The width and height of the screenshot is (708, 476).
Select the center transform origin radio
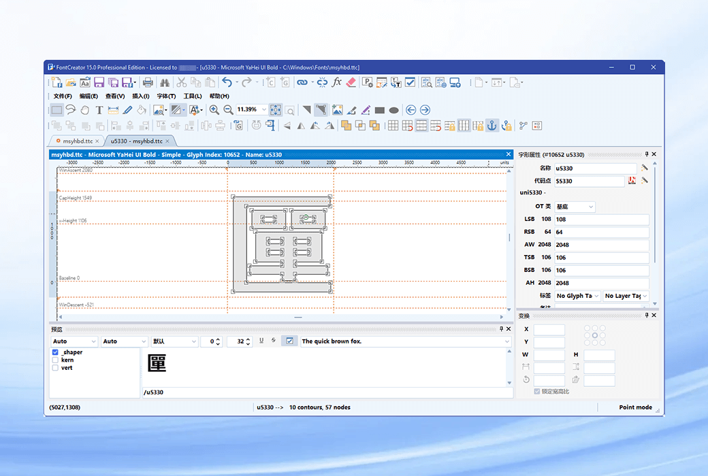pyautogui.click(x=595, y=336)
